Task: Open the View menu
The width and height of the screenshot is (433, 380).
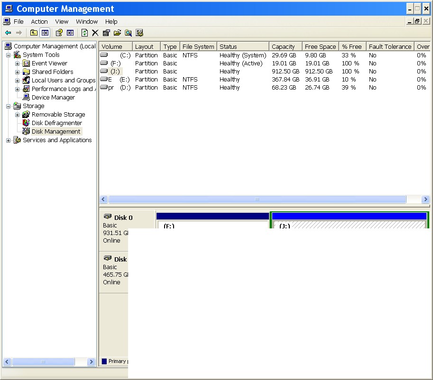Action: (62, 21)
